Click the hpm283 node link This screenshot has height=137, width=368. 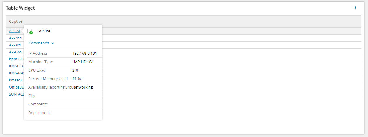click(16, 59)
